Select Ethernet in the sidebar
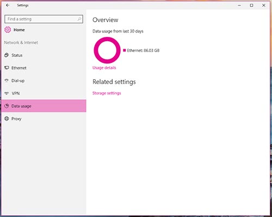 pos(44,68)
